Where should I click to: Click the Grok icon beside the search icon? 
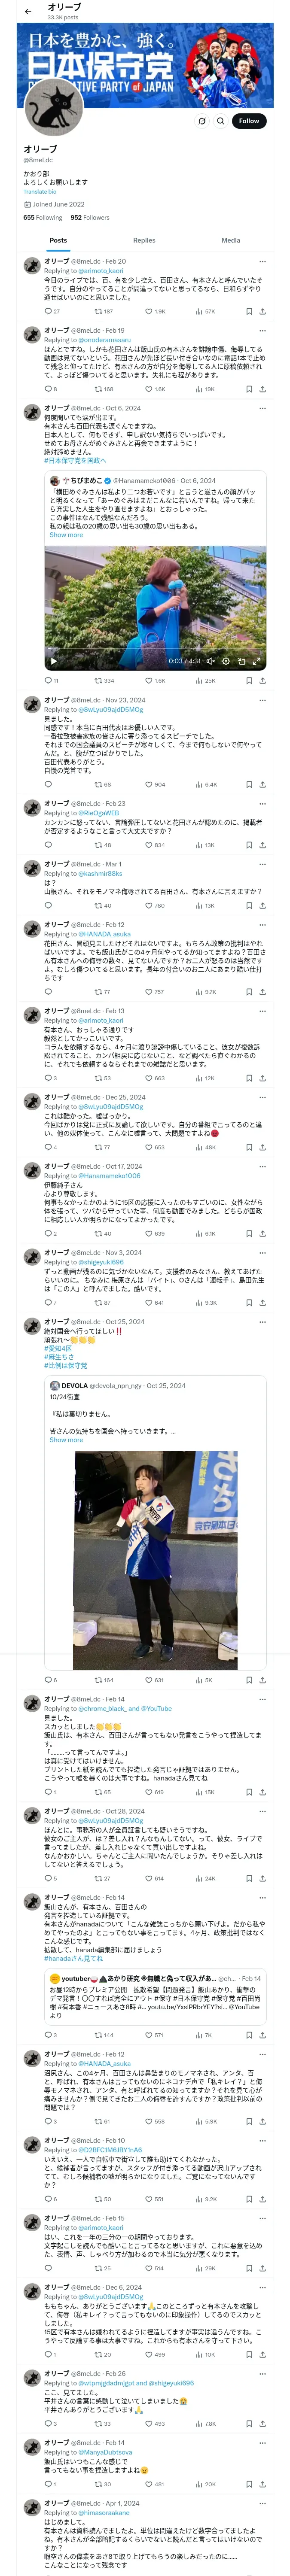202,121
